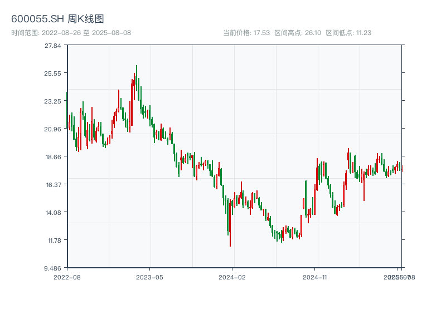
Task: Select the 23.25 y-axis tick label
Action: 54,101
